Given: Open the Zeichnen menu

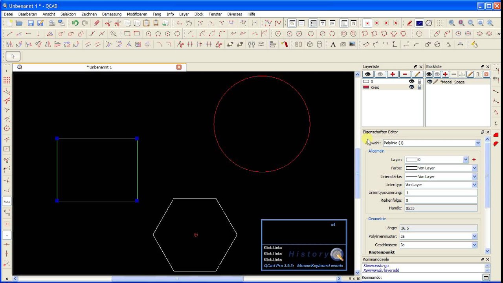Looking at the screenshot, I should coord(89,14).
